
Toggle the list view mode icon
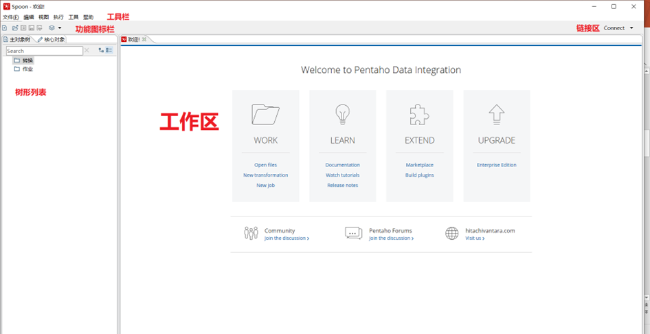tap(109, 51)
